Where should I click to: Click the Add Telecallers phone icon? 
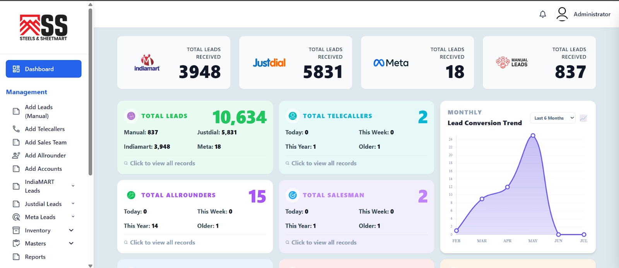point(16,129)
